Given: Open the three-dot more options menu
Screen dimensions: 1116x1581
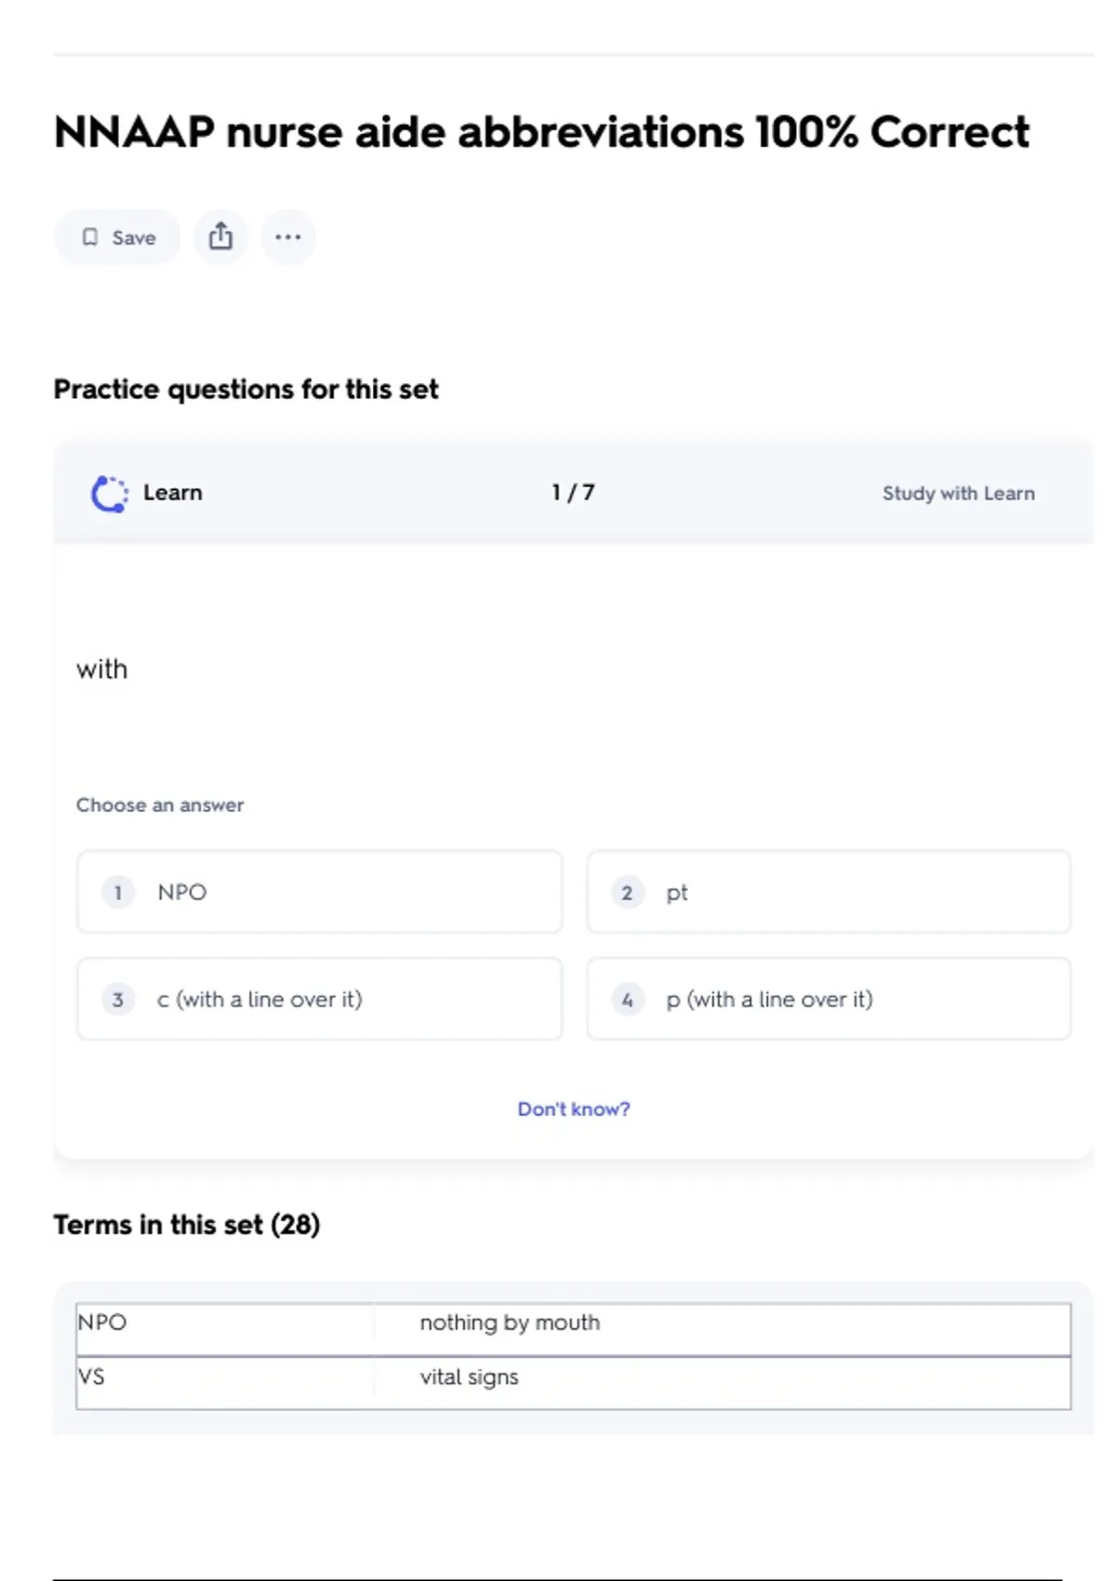Looking at the screenshot, I should 287,237.
